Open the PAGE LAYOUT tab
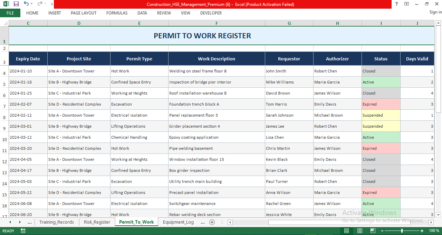The width and height of the screenshot is (442, 235). (84, 13)
